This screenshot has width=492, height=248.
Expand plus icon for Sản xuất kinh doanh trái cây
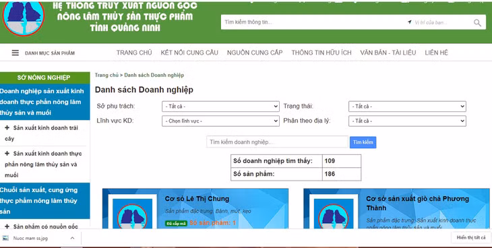point(7,128)
